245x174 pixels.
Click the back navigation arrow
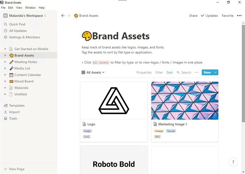coord(63,16)
